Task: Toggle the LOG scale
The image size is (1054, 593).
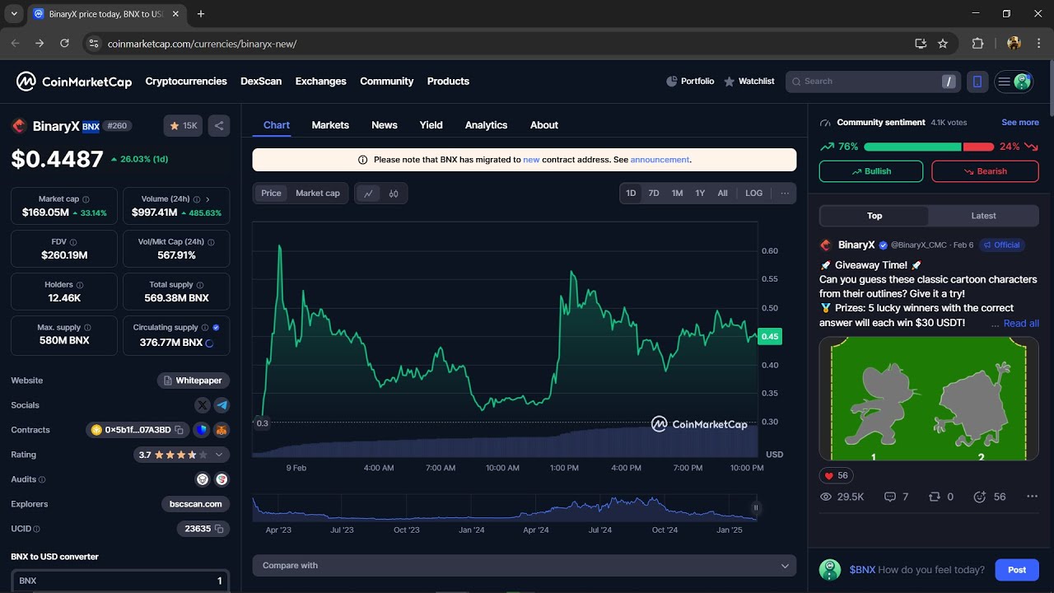Action: click(753, 194)
